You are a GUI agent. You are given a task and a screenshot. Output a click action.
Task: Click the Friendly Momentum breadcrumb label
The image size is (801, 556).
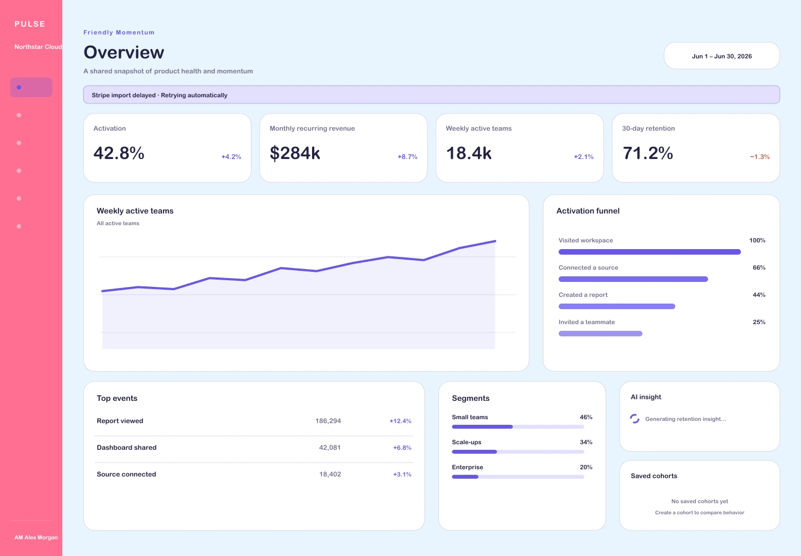pos(119,32)
